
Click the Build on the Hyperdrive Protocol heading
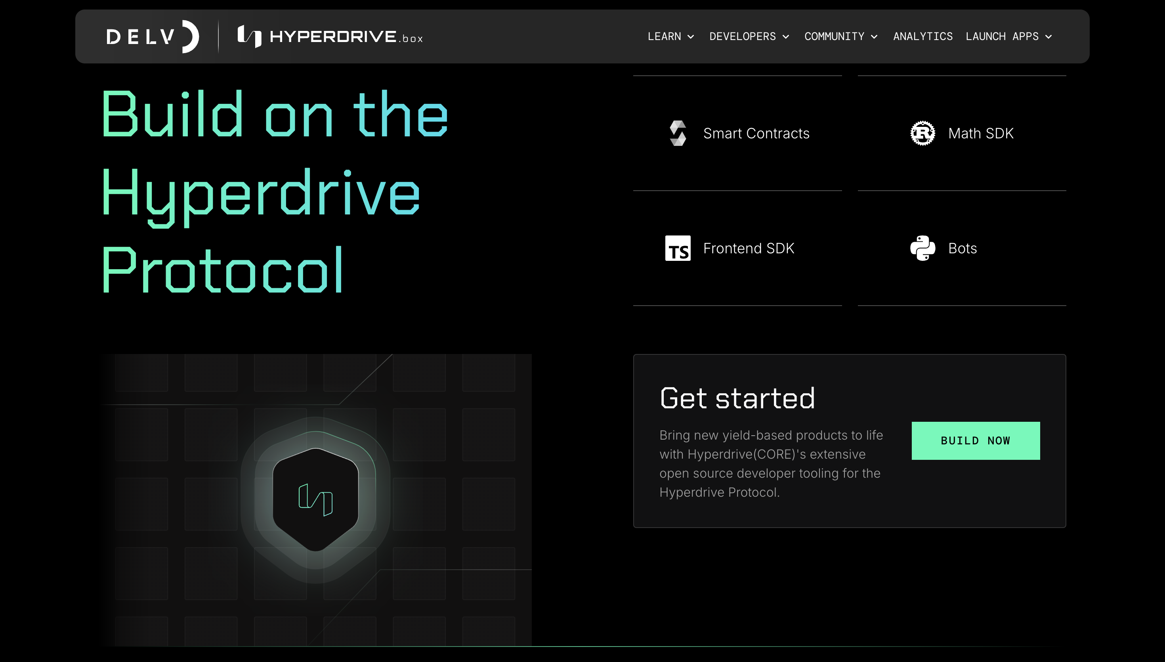tap(275, 191)
